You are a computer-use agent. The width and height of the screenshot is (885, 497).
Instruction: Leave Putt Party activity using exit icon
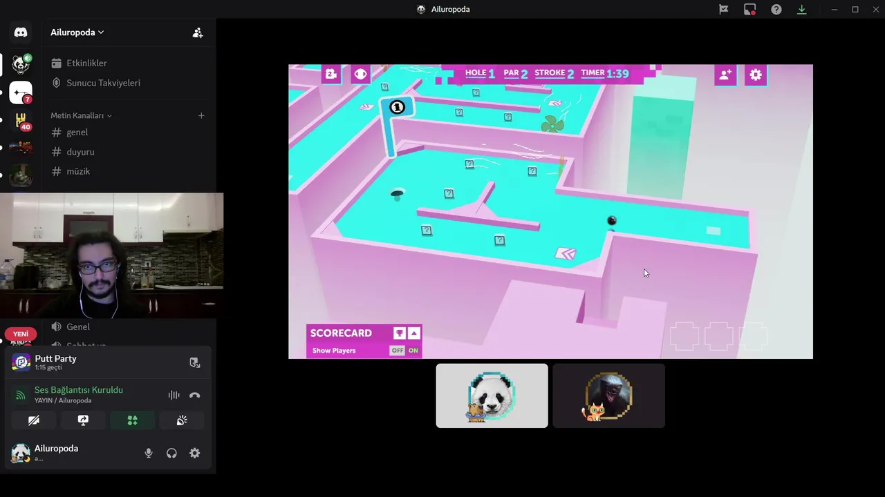point(195,363)
